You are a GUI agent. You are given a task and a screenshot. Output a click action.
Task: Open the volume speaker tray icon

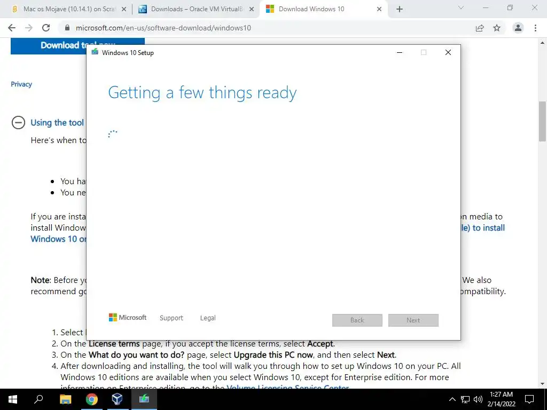(478, 399)
